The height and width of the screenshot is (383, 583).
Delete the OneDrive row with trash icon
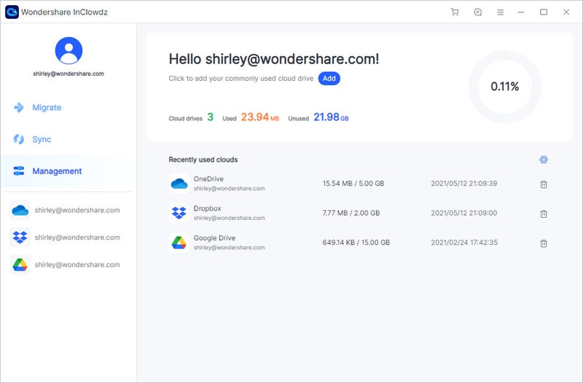544,184
